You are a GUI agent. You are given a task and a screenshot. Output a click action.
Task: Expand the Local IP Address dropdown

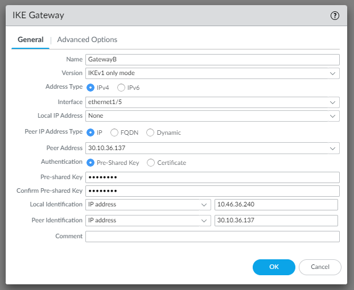click(332, 116)
